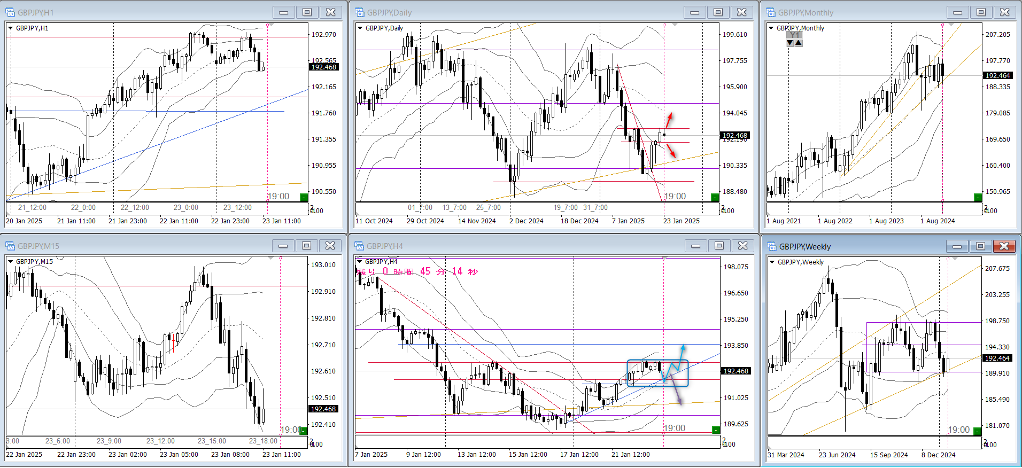Click the GBPJPY,Daily window title icon

pyautogui.click(x=360, y=12)
